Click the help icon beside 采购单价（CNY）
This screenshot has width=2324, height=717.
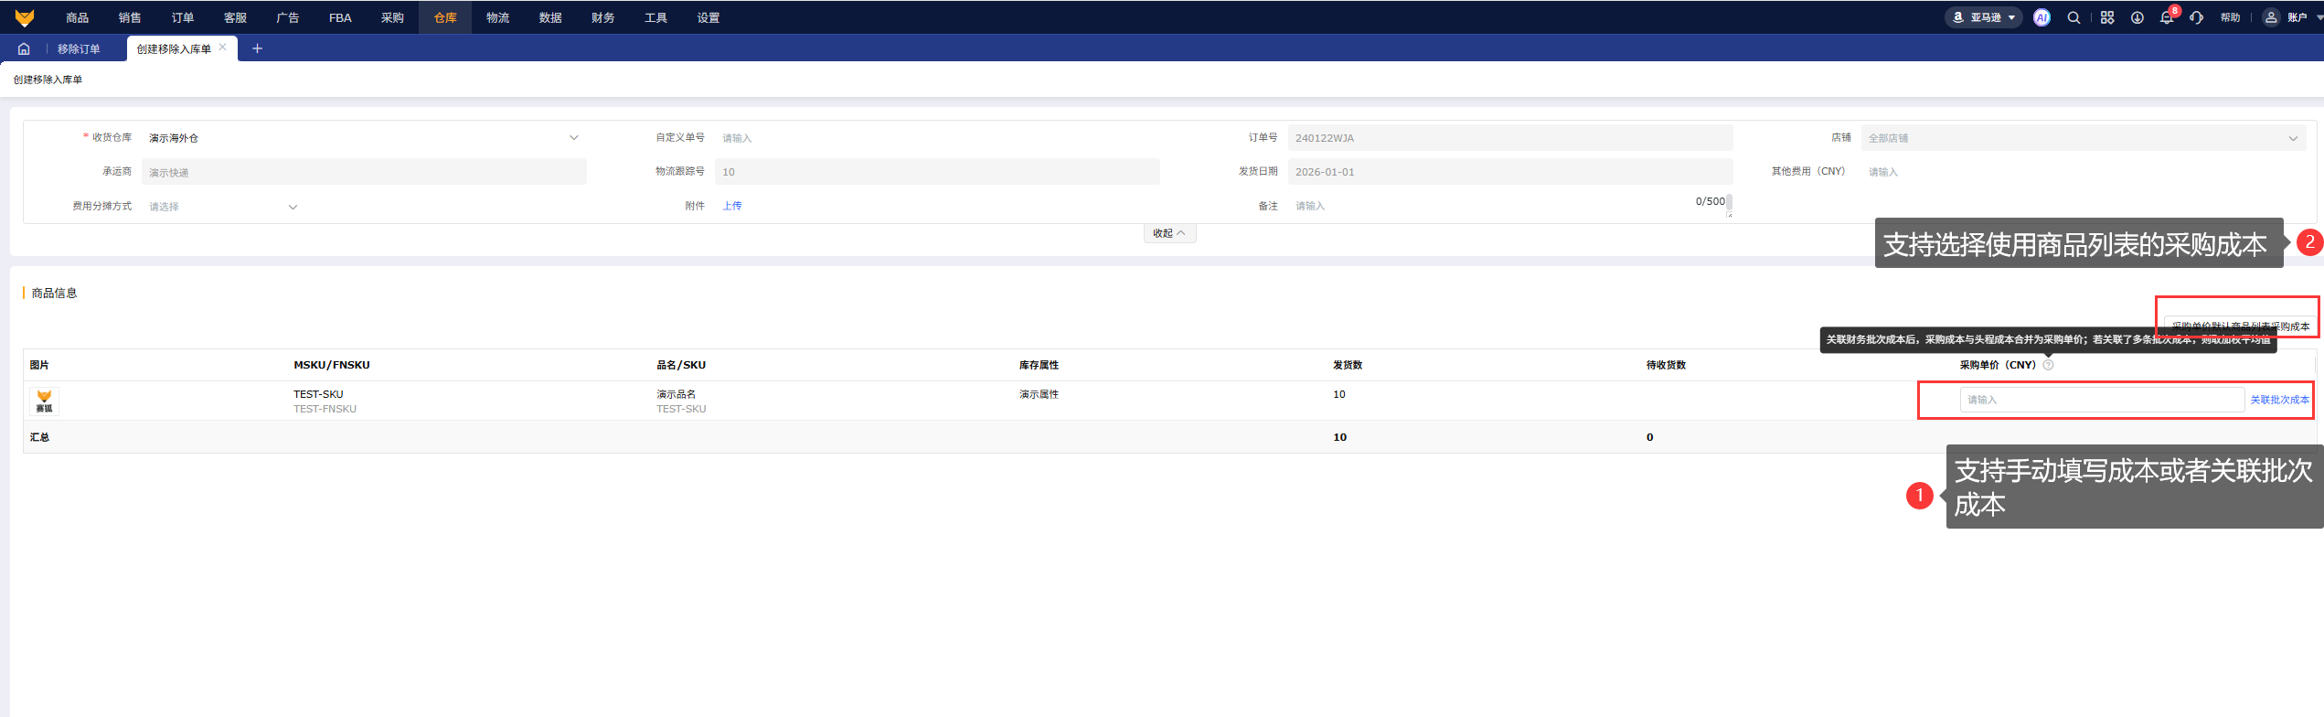click(x=2048, y=365)
